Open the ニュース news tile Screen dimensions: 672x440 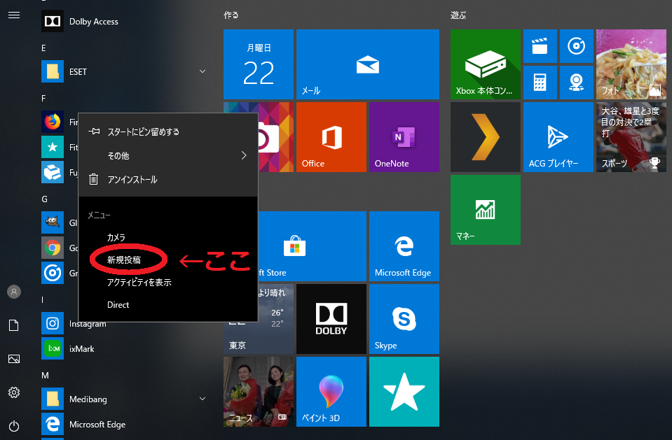[x=259, y=392]
